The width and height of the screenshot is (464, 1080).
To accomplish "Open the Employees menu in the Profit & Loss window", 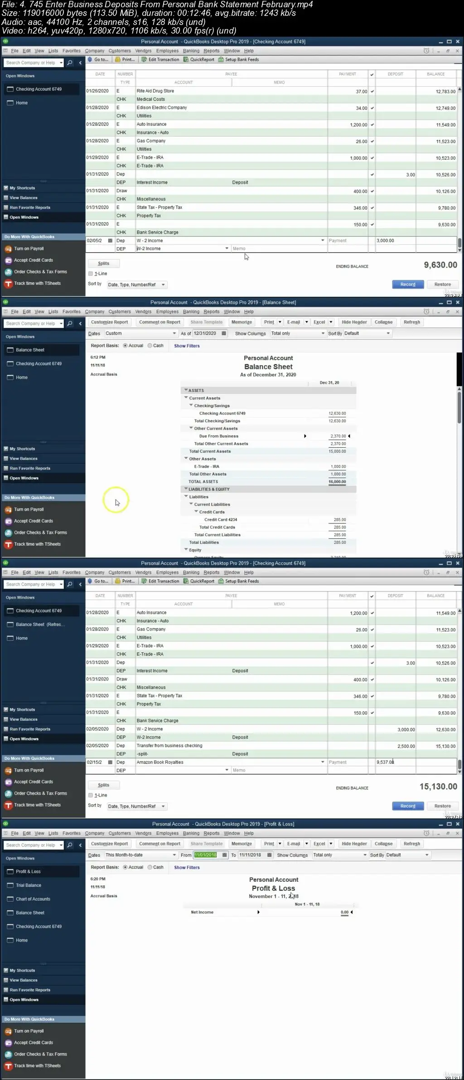I will pyautogui.click(x=167, y=833).
